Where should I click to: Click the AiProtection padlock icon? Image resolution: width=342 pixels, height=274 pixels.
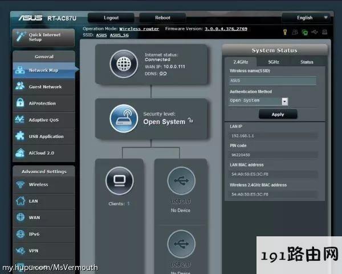click(x=20, y=103)
